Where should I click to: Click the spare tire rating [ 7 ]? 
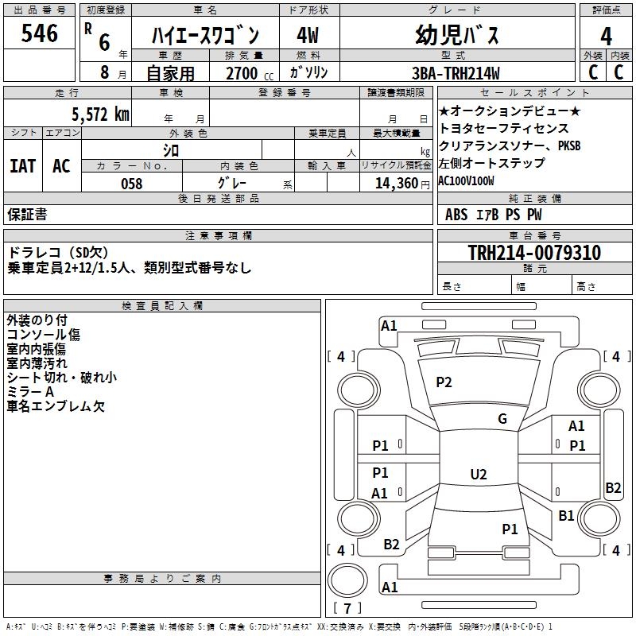[x=347, y=607]
